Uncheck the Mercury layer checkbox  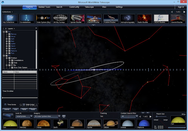pyautogui.click(x=9, y=34)
